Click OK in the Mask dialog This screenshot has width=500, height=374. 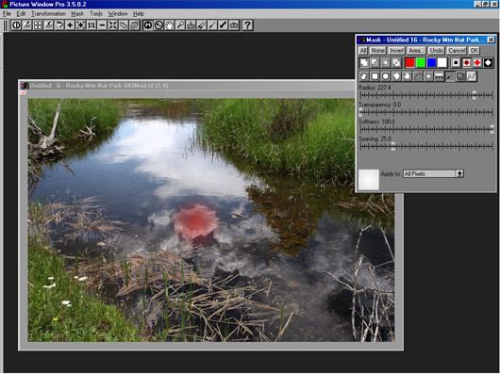(475, 51)
